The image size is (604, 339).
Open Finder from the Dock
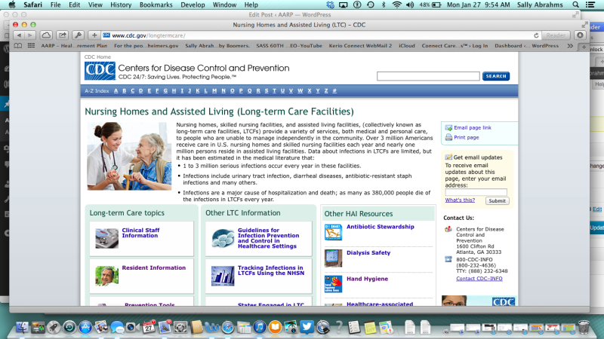point(22,327)
